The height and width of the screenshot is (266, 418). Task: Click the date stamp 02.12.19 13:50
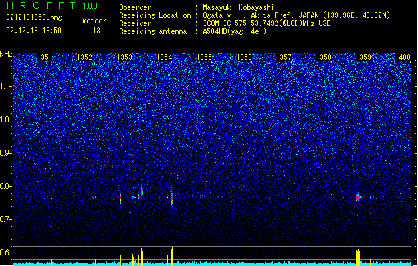pyautogui.click(x=34, y=31)
